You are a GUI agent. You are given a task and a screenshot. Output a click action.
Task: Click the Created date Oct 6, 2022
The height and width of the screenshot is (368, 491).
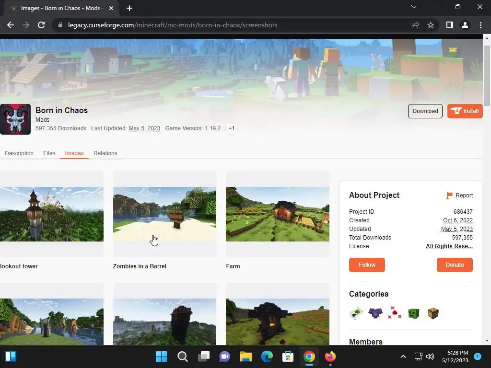(458, 220)
